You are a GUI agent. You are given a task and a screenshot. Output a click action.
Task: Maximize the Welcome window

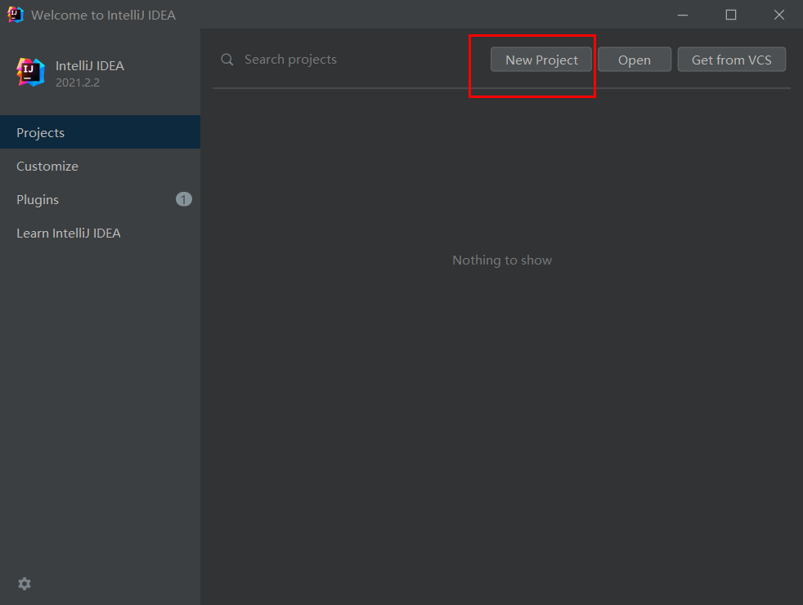731,15
